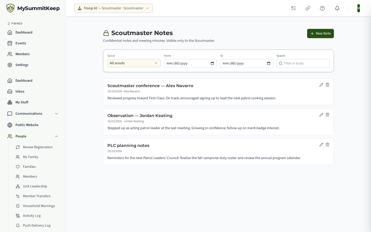Open Renew Registration
This screenshot has height=232, width=371.
[38, 147]
